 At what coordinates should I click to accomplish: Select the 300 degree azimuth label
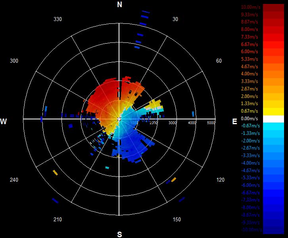[14, 61]
